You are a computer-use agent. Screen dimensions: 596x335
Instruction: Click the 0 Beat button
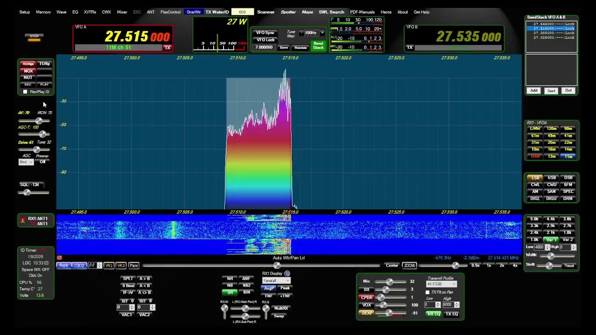click(x=128, y=286)
